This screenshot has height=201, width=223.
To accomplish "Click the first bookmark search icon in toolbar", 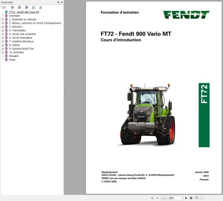I will pyautogui.click(x=13, y=7).
